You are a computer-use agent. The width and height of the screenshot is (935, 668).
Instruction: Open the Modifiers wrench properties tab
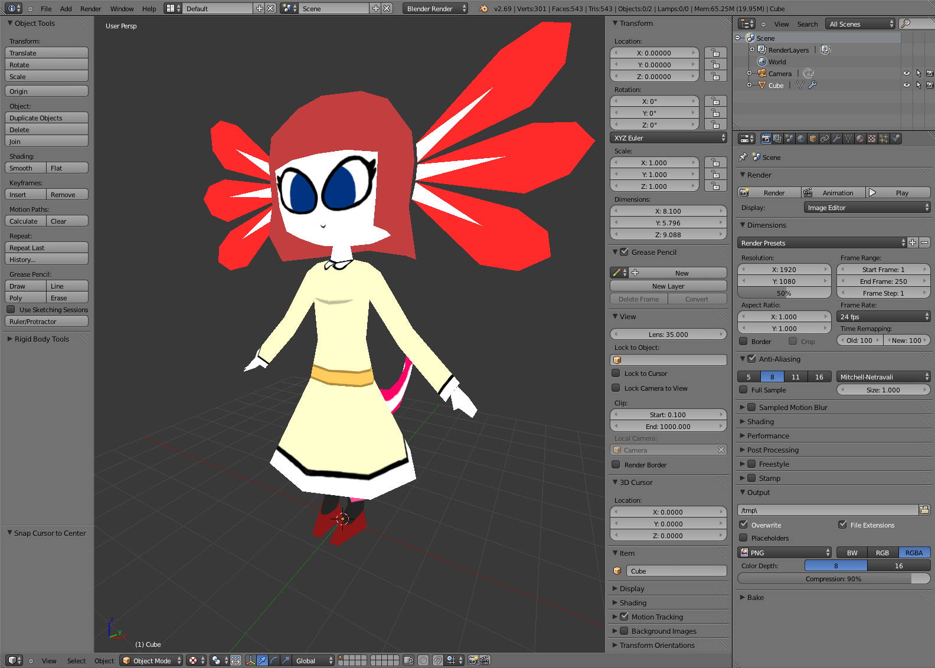[836, 139]
